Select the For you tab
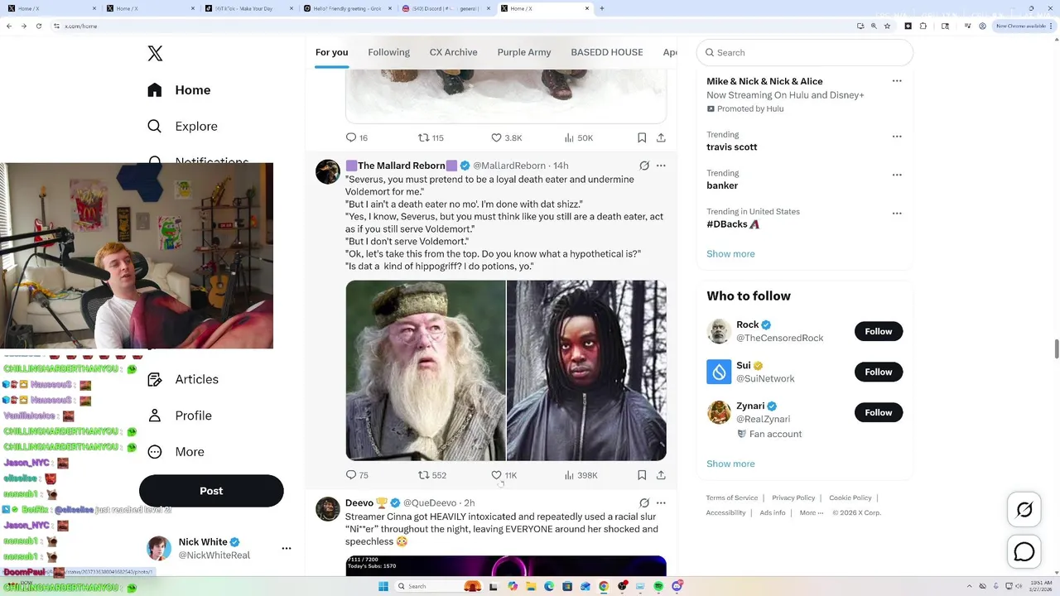Image resolution: width=1060 pixels, height=596 pixels. point(331,52)
